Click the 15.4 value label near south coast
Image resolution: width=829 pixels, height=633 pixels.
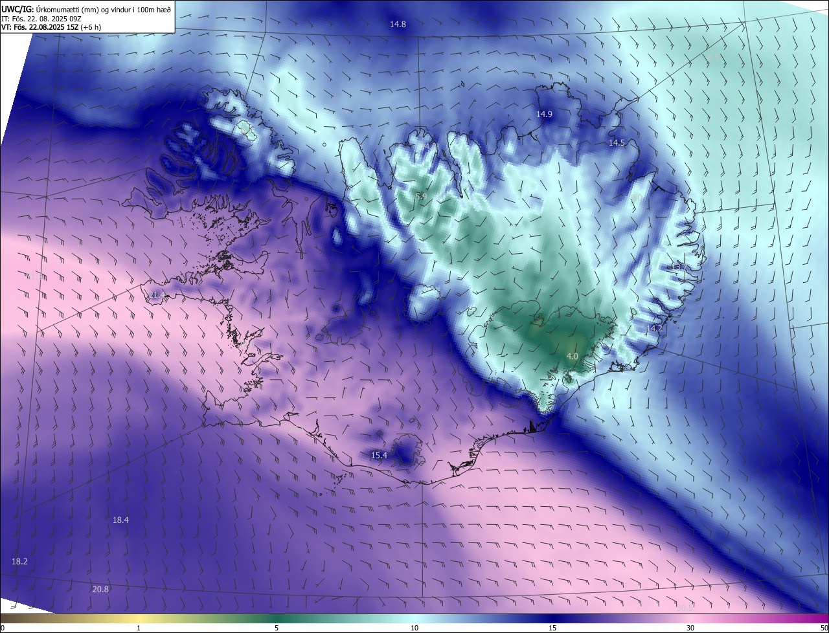coord(379,456)
